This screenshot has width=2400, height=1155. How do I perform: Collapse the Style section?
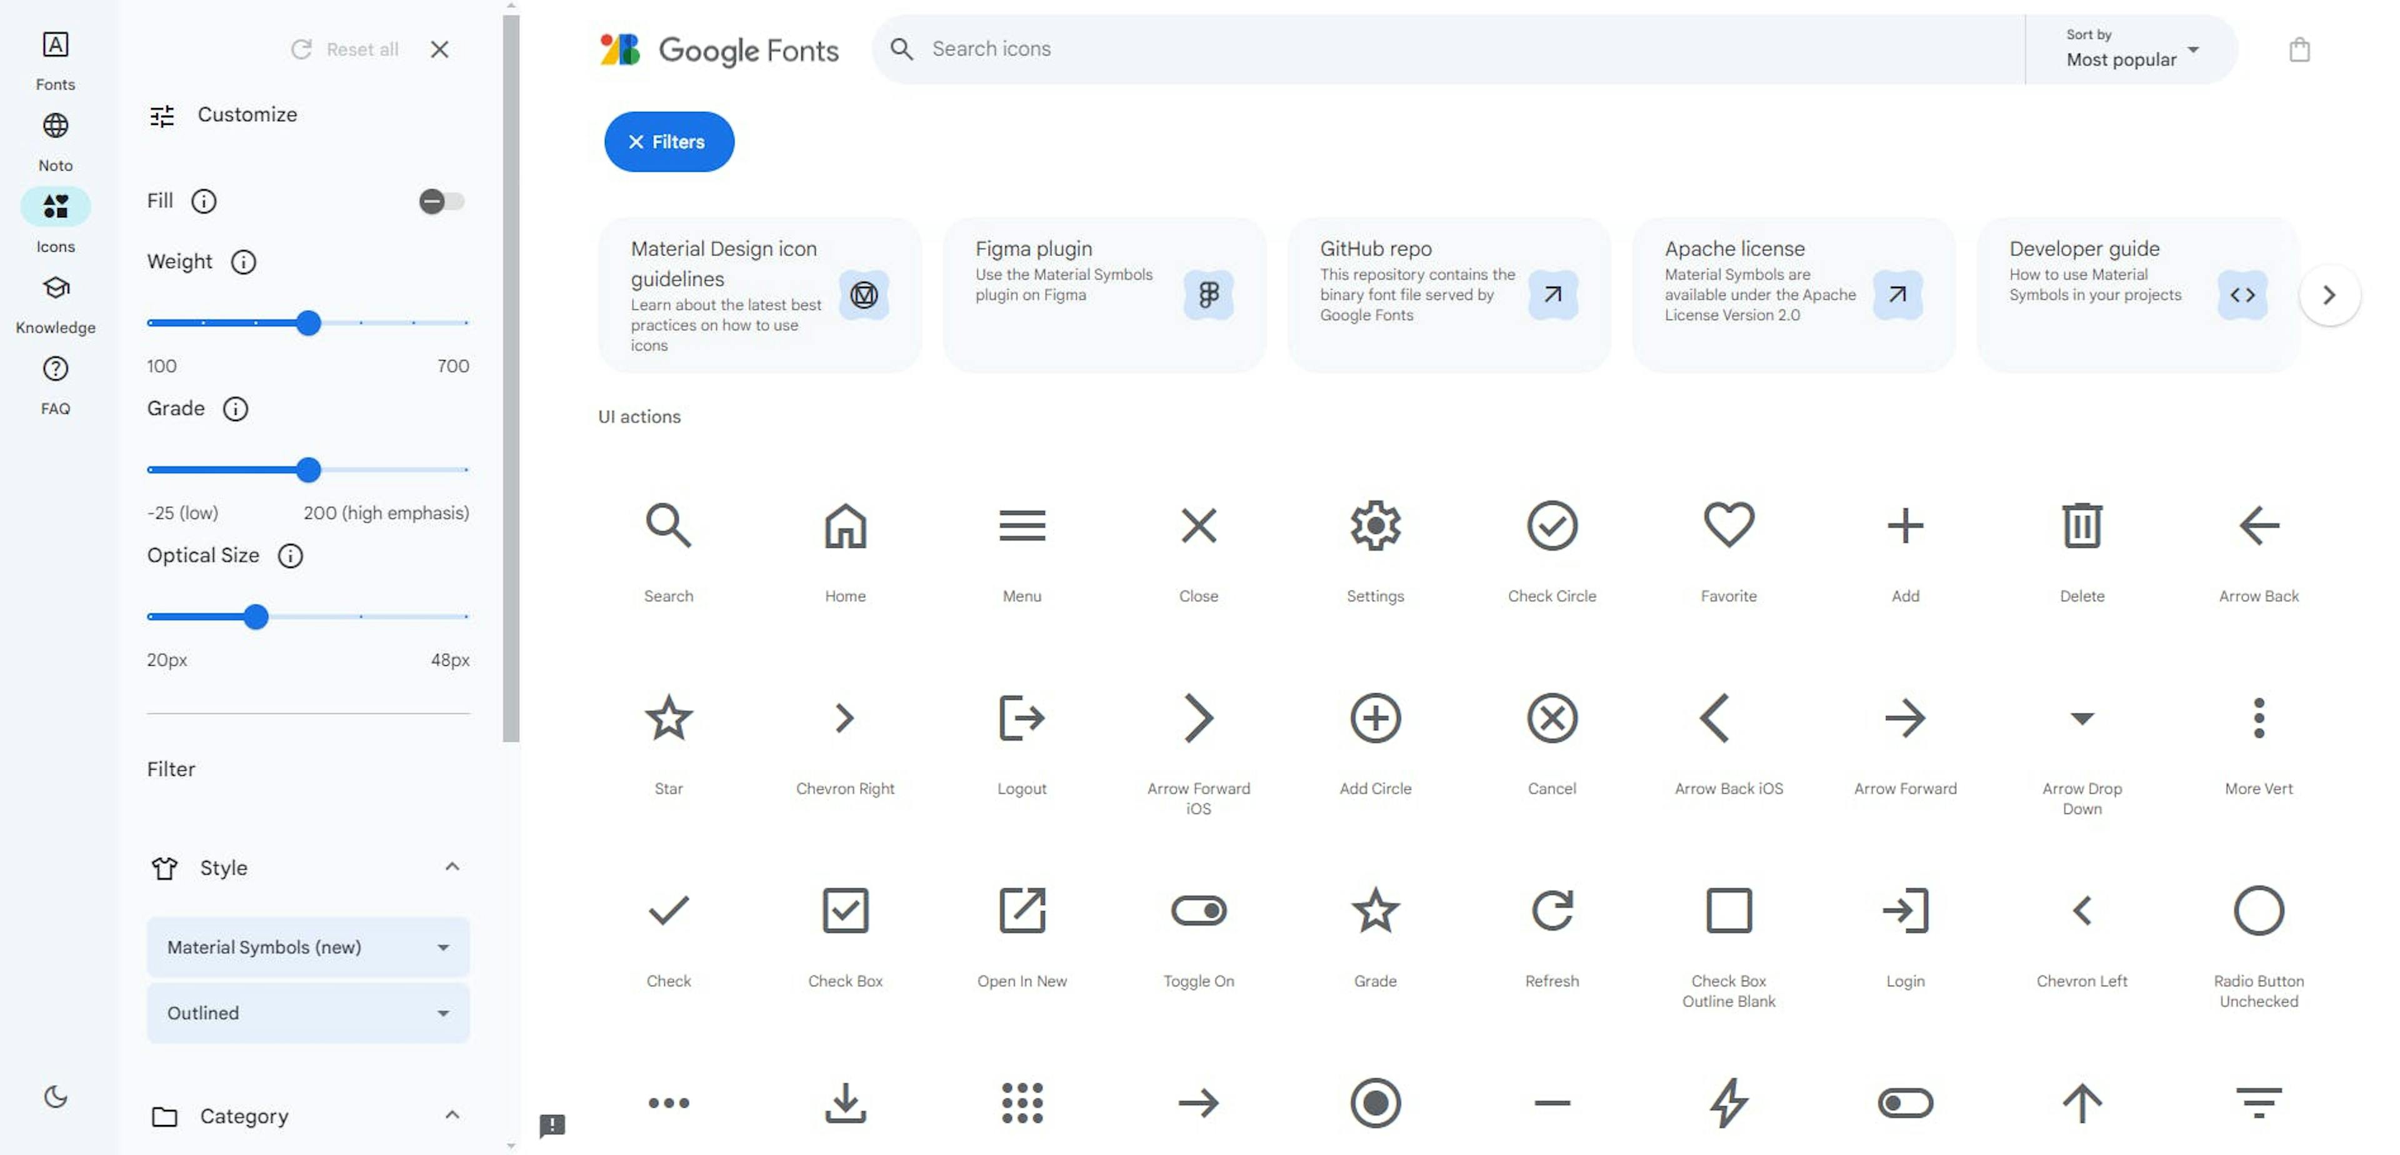tap(452, 867)
